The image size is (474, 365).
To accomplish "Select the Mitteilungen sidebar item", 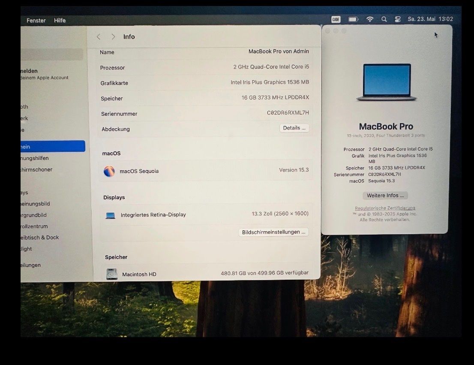I will pos(30,265).
